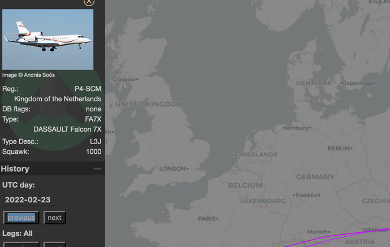The image size is (390, 247).
Task: Click the UTC day date field
Action: [x=28, y=200]
